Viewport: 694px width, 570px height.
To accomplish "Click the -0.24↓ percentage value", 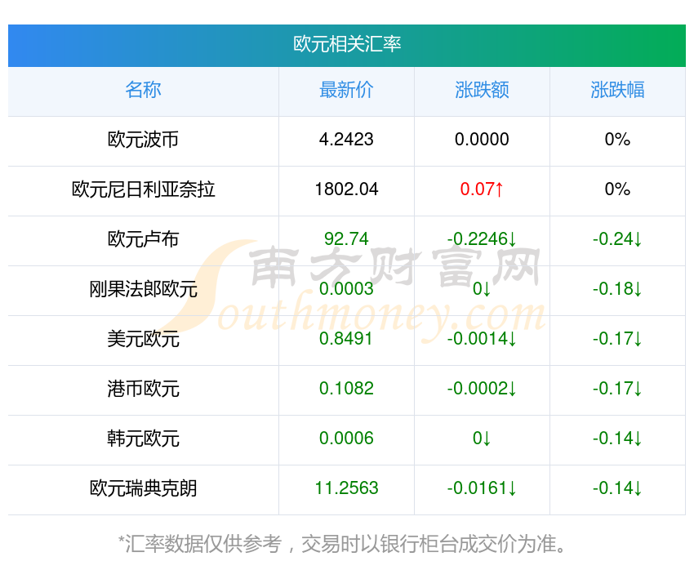I will [x=617, y=239].
